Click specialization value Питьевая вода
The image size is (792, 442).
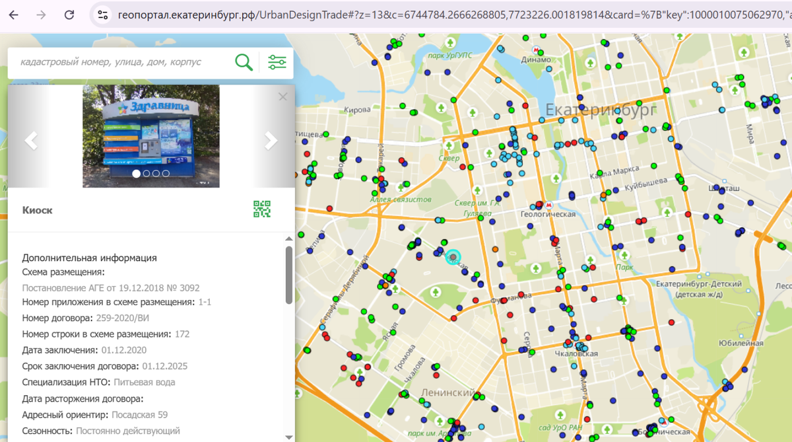click(145, 382)
